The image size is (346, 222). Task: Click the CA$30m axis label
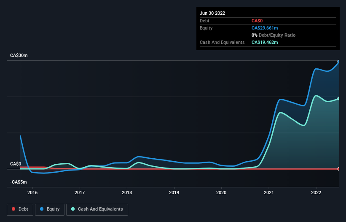click(19, 55)
